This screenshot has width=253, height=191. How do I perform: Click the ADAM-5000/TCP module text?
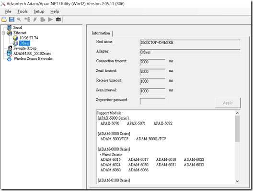click(115, 139)
